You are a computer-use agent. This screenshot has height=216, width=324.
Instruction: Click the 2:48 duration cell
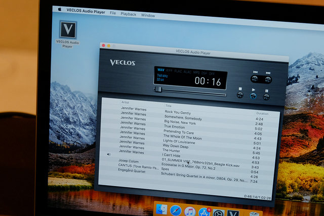coord(259,124)
